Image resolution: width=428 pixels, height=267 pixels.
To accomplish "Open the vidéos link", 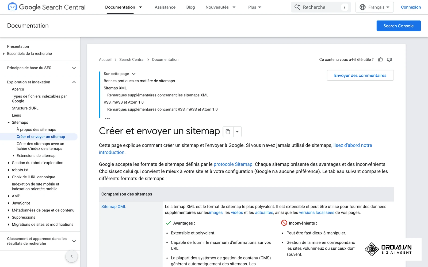I will pos(237,213).
